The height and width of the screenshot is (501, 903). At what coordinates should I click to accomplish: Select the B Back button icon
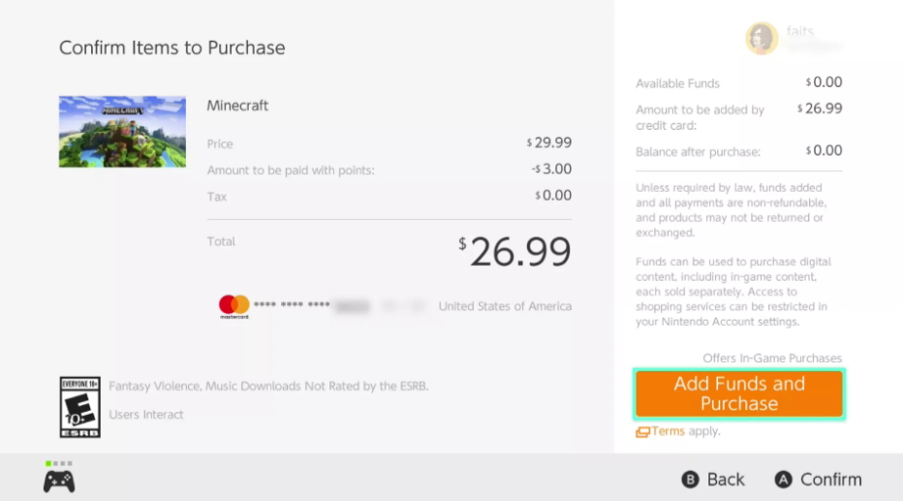click(690, 479)
